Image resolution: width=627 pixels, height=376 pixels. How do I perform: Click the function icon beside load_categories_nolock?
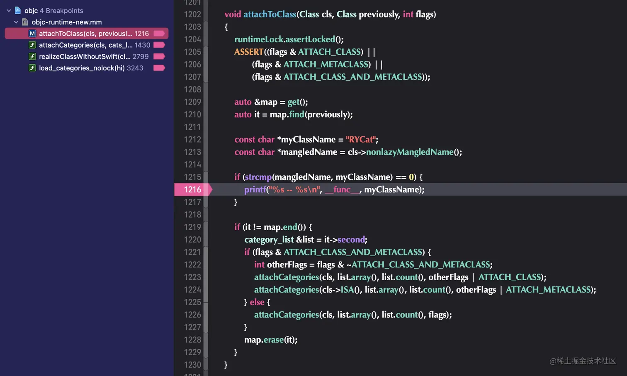32,68
